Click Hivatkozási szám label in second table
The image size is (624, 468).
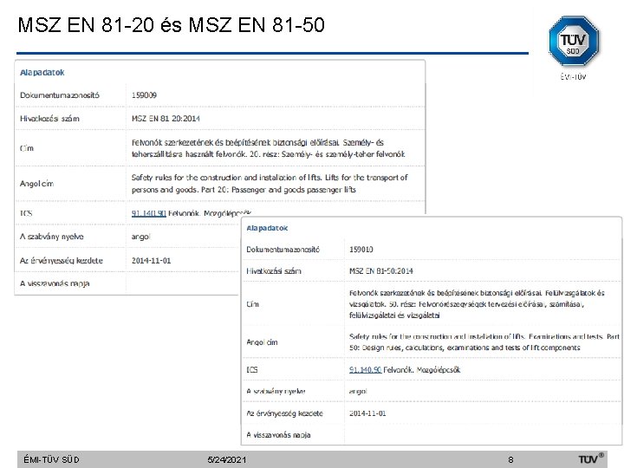click(274, 271)
